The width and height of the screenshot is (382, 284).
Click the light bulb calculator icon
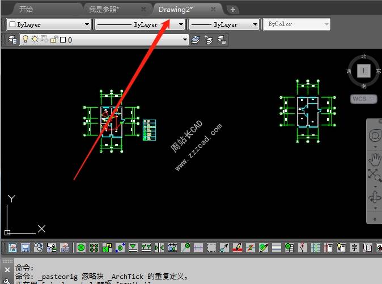click(x=342, y=248)
